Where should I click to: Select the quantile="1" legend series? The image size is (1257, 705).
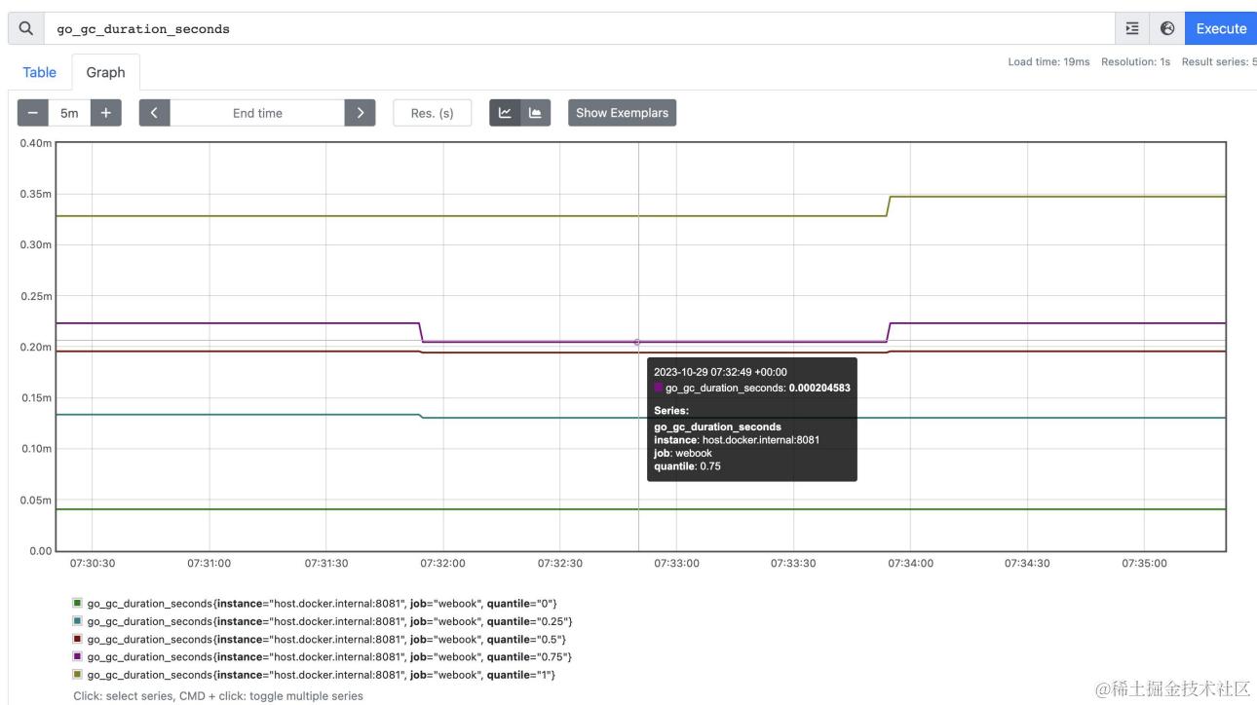coord(315,675)
